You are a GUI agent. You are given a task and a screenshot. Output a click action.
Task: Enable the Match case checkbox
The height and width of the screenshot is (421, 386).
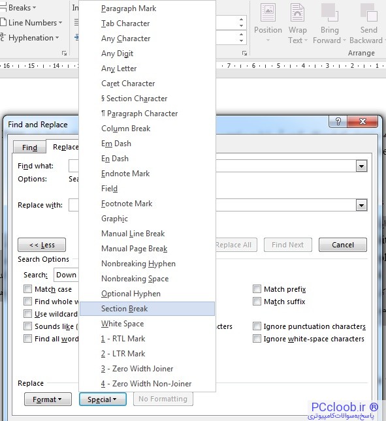coord(27,289)
